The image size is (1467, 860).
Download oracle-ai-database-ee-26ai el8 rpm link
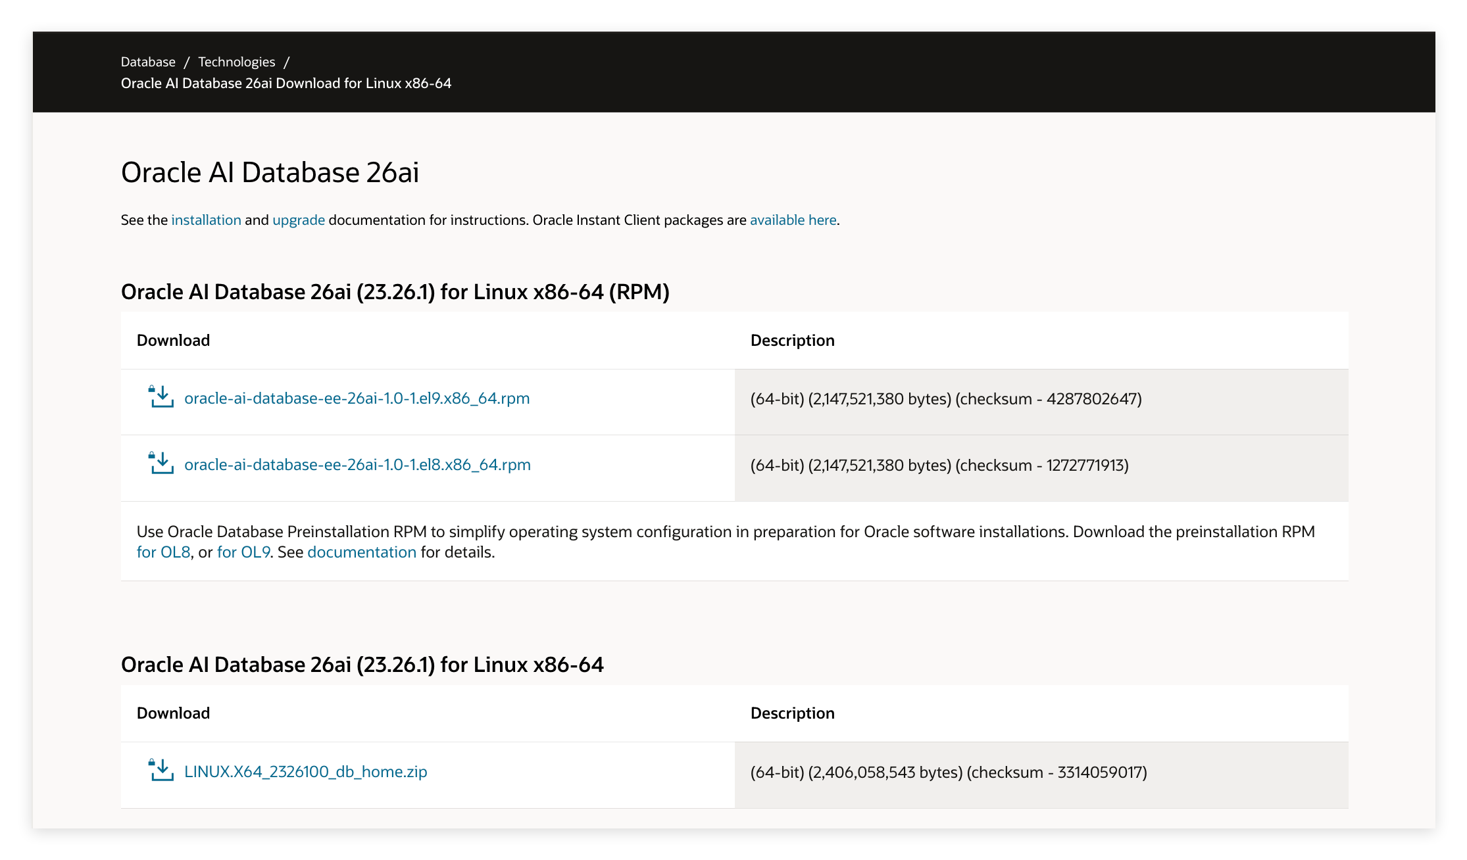point(357,465)
